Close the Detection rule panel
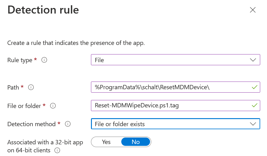This screenshot has width=267, height=156. [x=252, y=10]
